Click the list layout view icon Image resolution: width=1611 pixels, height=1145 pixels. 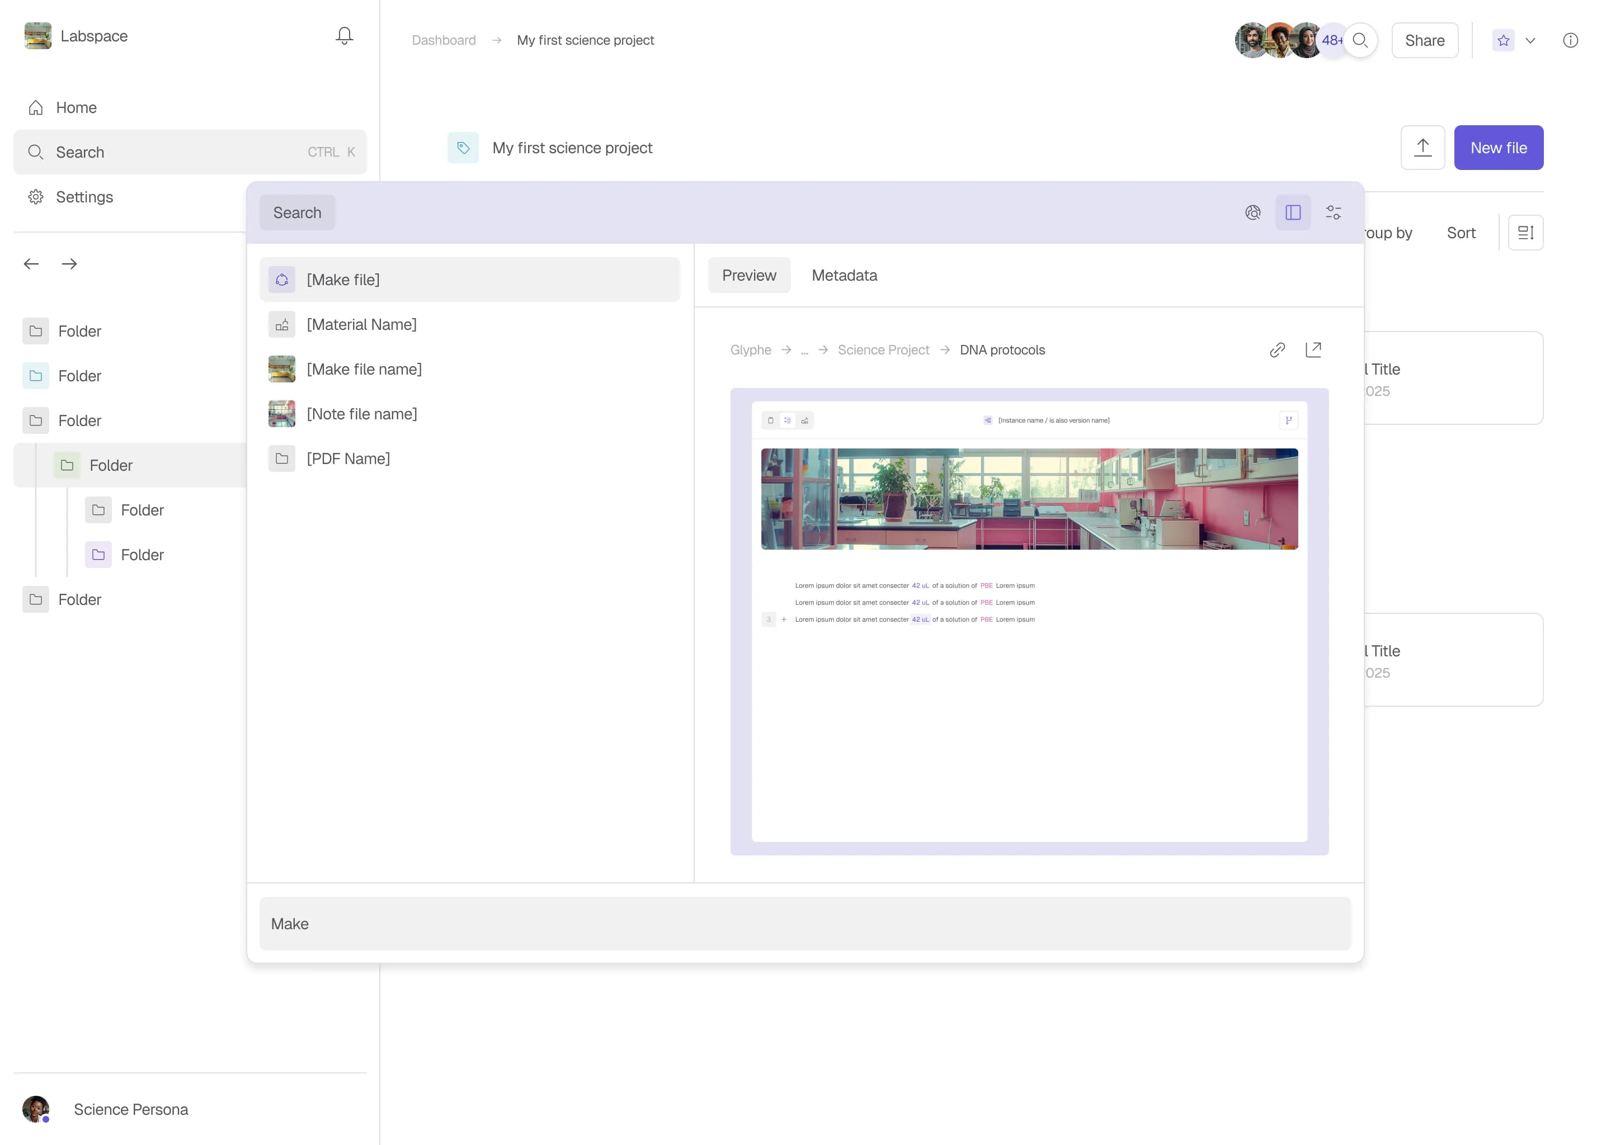(1525, 233)
